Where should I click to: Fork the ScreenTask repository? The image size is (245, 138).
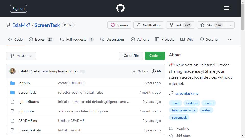[x=180, y=25]
